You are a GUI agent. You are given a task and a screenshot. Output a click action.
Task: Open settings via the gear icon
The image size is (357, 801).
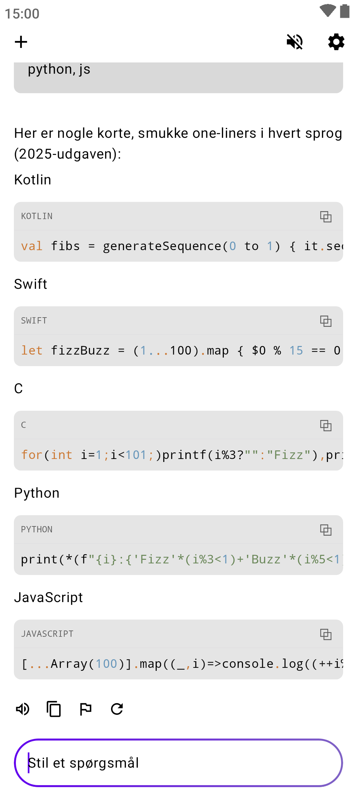point(336,42)
